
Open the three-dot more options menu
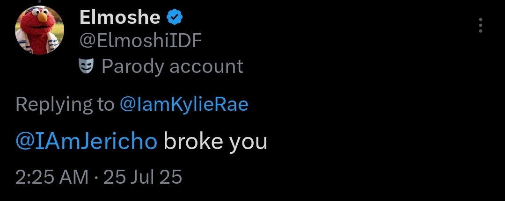[x=481, y=26]
